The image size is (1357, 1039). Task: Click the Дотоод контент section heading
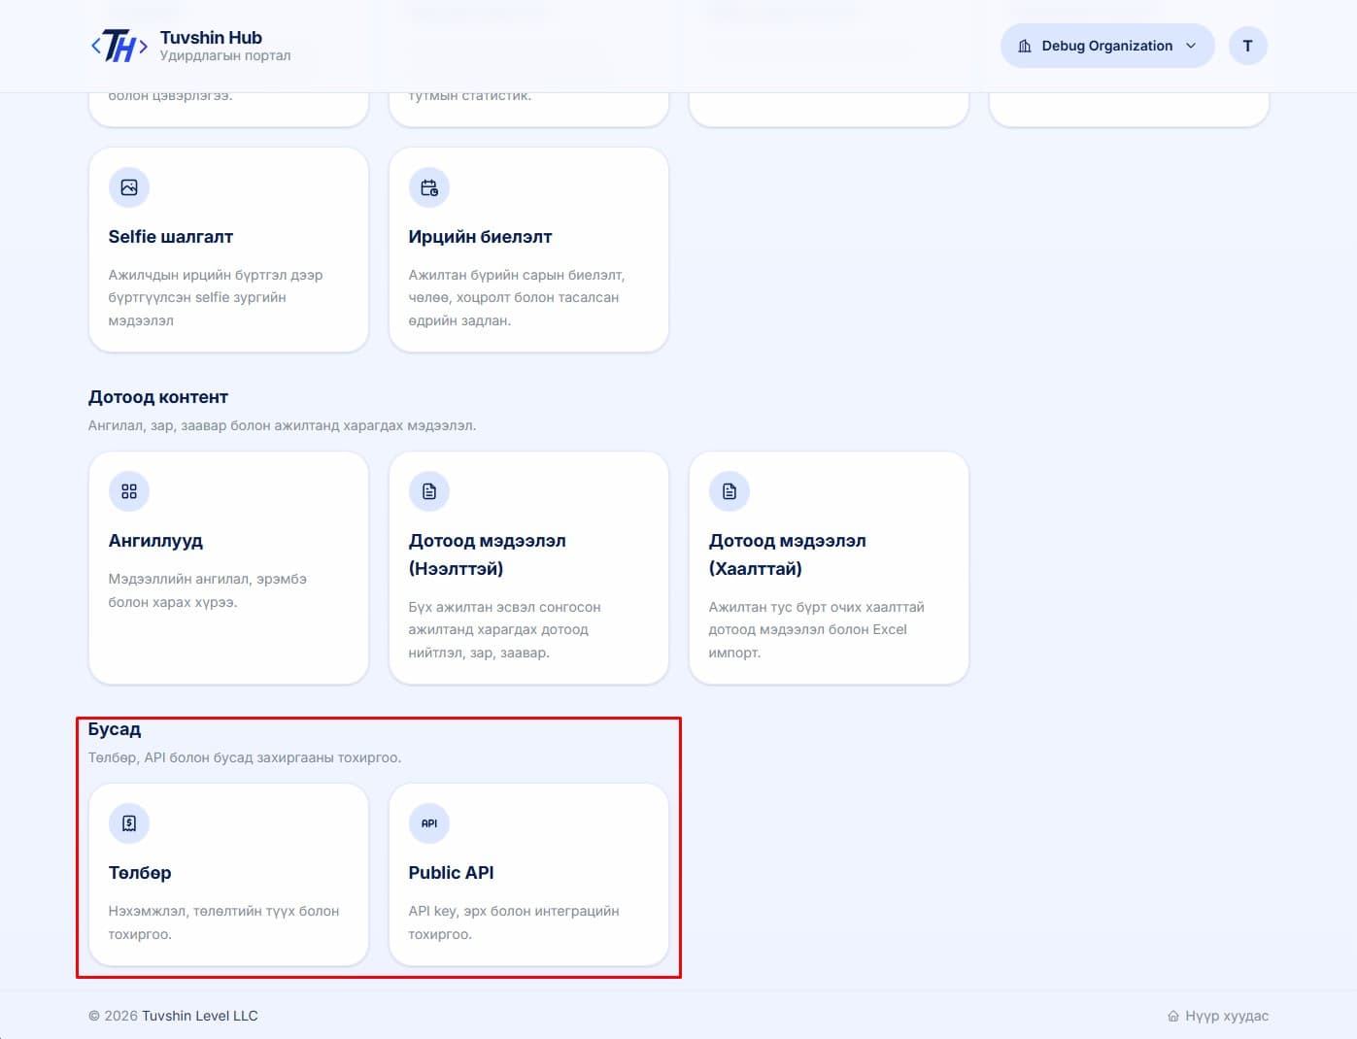click(158, 397)
